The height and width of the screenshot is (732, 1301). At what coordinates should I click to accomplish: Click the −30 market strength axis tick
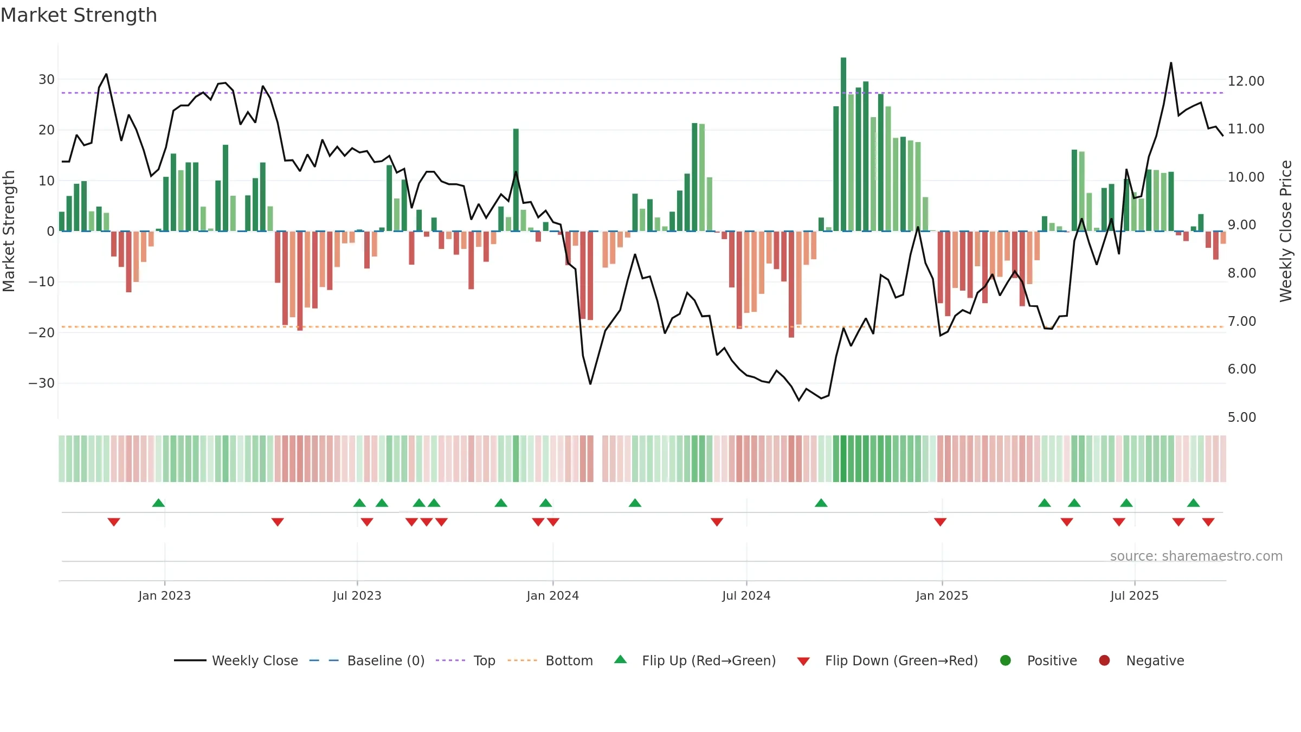click(x=42, y=383)
